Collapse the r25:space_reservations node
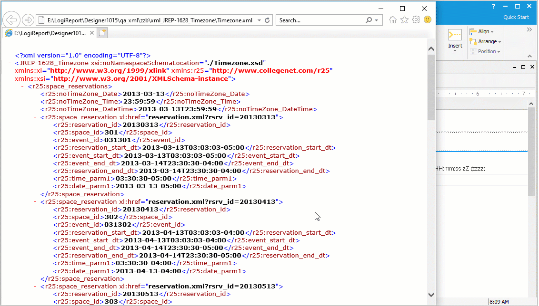539x306 pixels. (x=23, y=86)
